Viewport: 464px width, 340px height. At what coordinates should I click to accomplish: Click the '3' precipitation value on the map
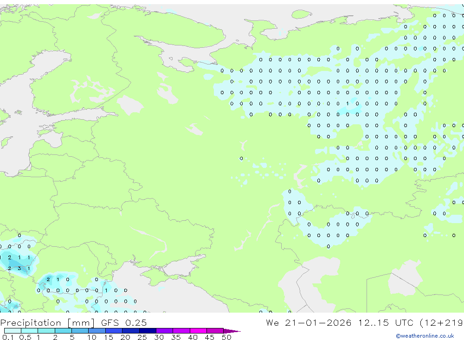click(x=19, y=269)
